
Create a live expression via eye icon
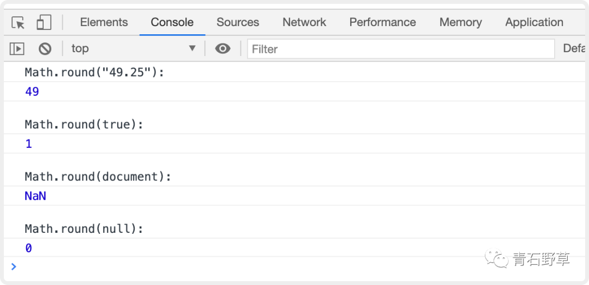click(x=223, y=49)
